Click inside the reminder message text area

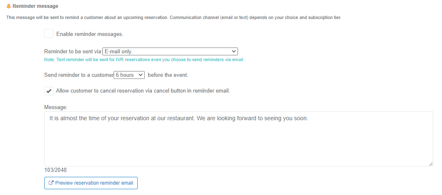click(238, 139)
